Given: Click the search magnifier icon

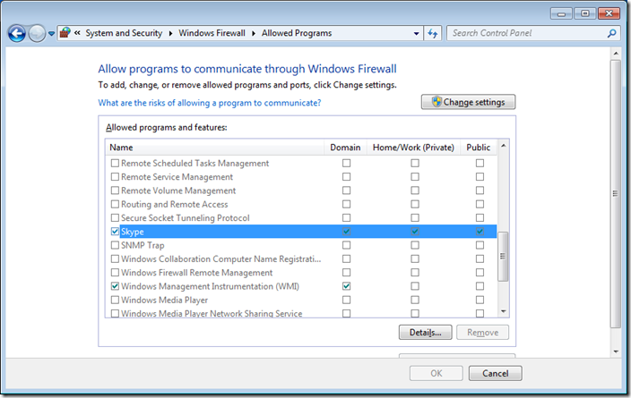Looking at the screenshot, I should [x=612, y=33].
